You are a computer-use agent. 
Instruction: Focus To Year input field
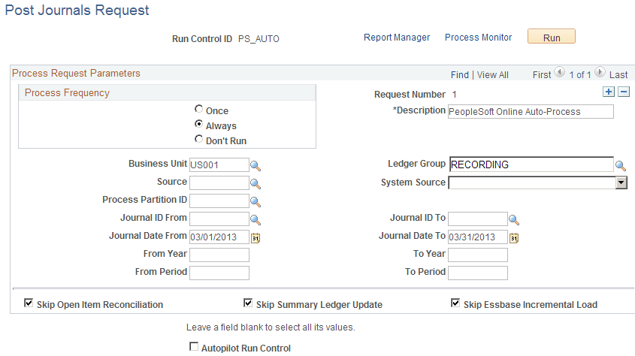[x=477, y=255]
